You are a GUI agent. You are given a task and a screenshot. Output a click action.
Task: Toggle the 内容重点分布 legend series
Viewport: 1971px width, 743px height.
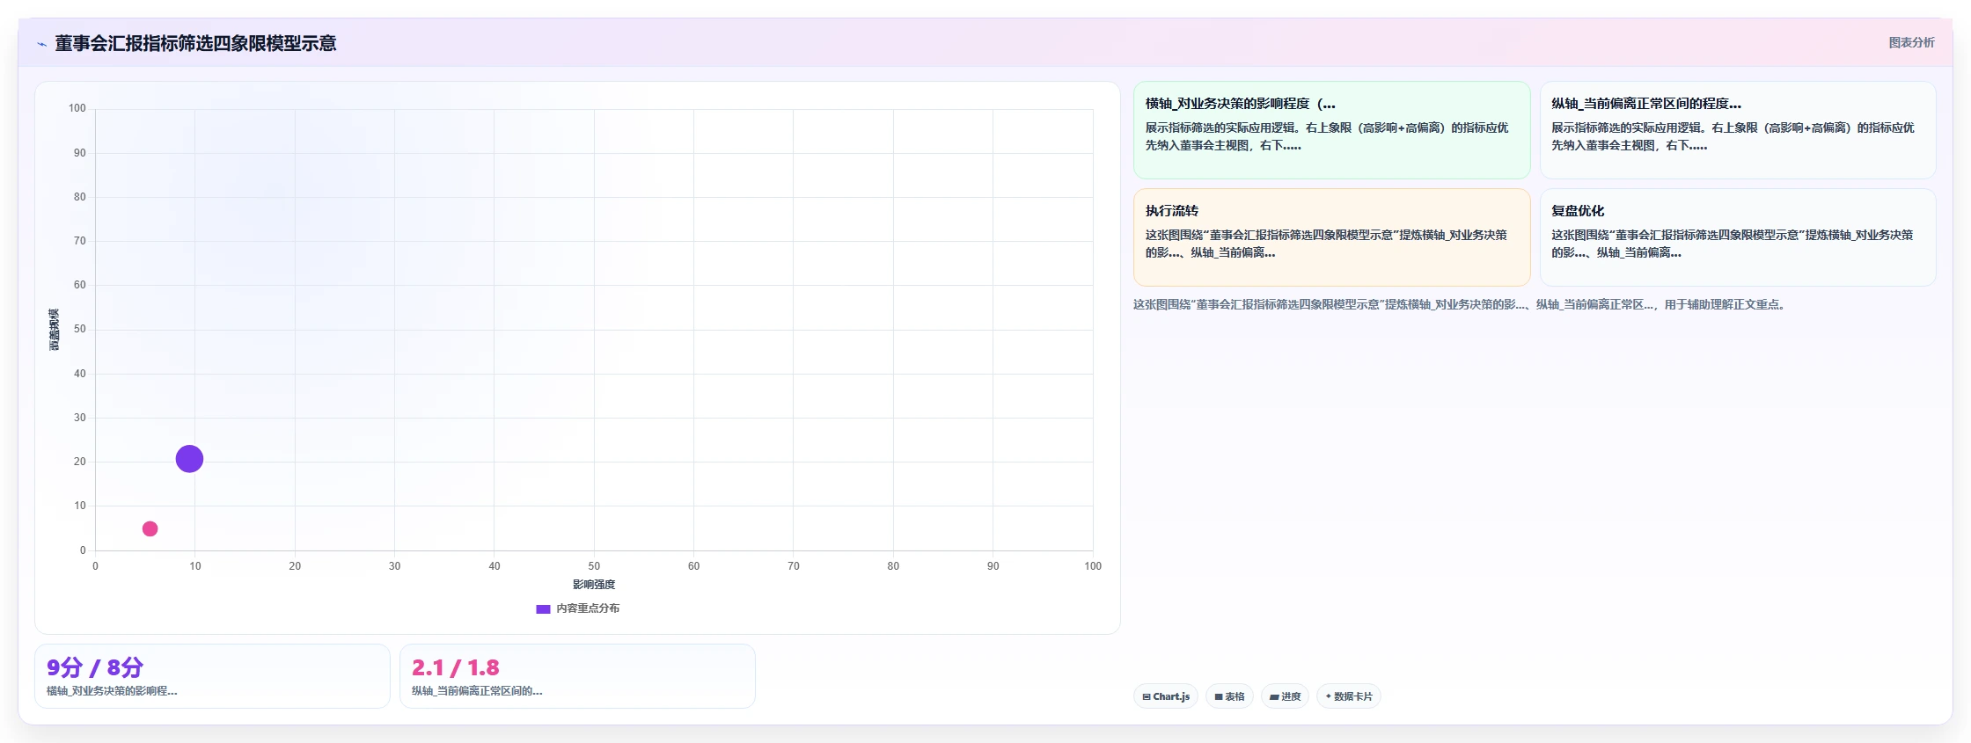tap(577, 608)
